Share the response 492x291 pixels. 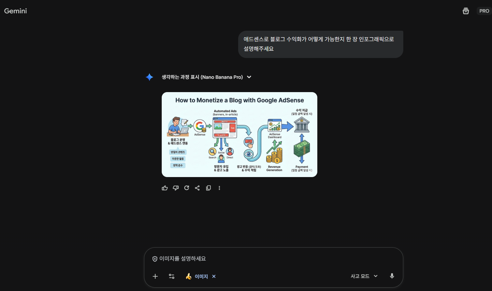point(197,188)
